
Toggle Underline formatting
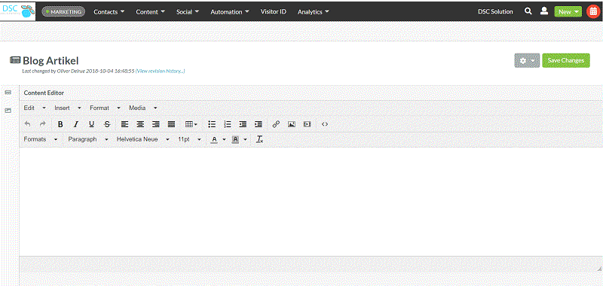coord(91,124)
